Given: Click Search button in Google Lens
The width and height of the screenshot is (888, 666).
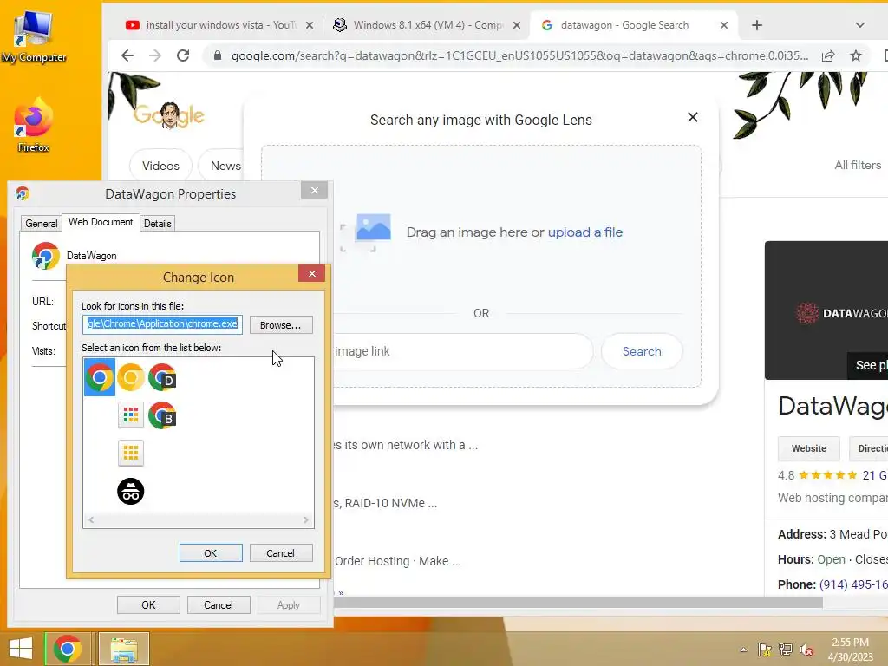Looking at the screenshot, I should (642, 351).
